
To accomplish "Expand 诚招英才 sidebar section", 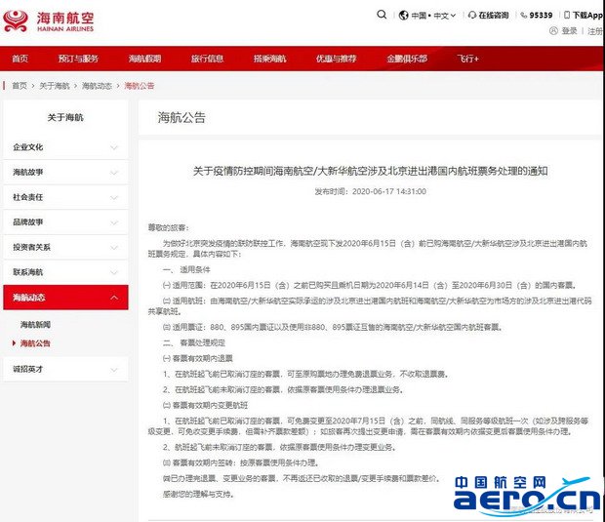I will coord(65,369).
